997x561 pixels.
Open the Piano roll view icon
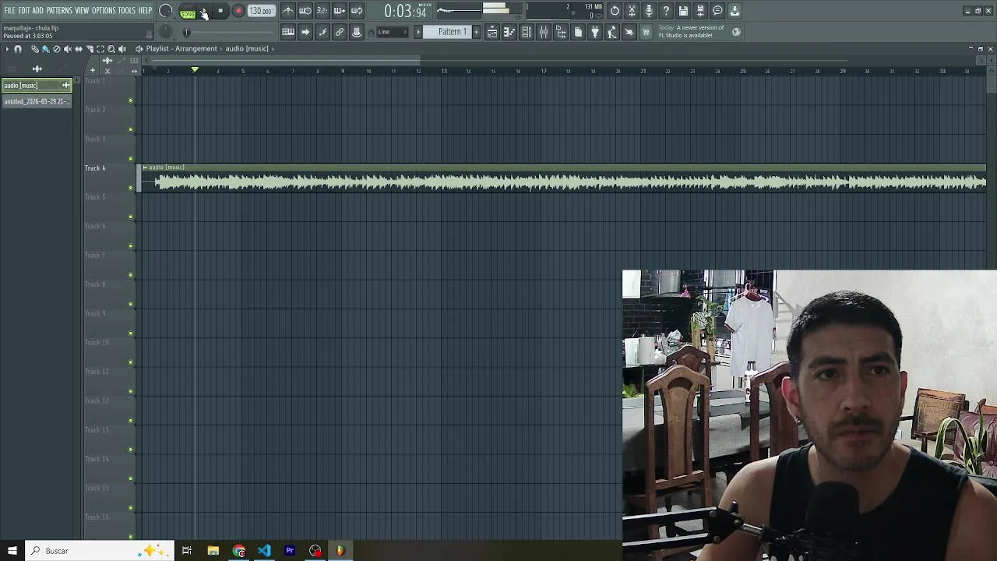(x=509, y=32)
